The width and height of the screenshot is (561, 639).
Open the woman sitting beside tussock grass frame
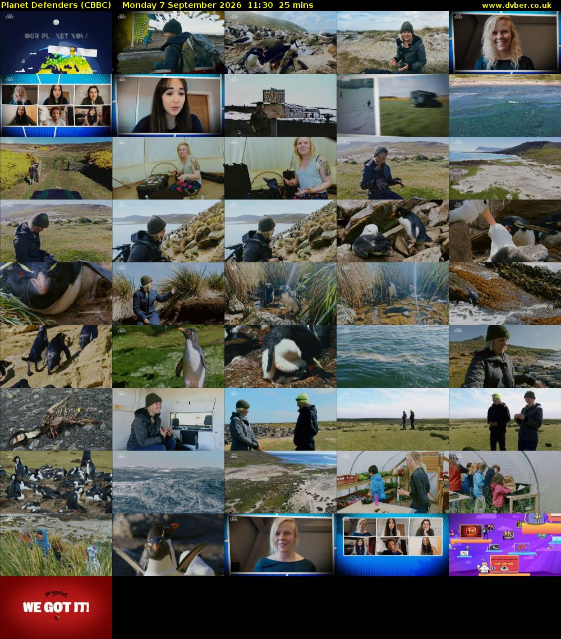pyautogui.click(x=168, y=293)
